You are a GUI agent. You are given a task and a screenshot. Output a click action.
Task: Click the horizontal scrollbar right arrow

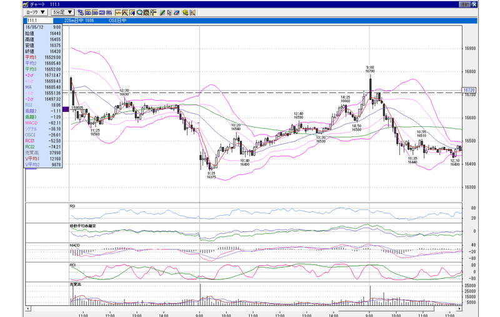459,308
